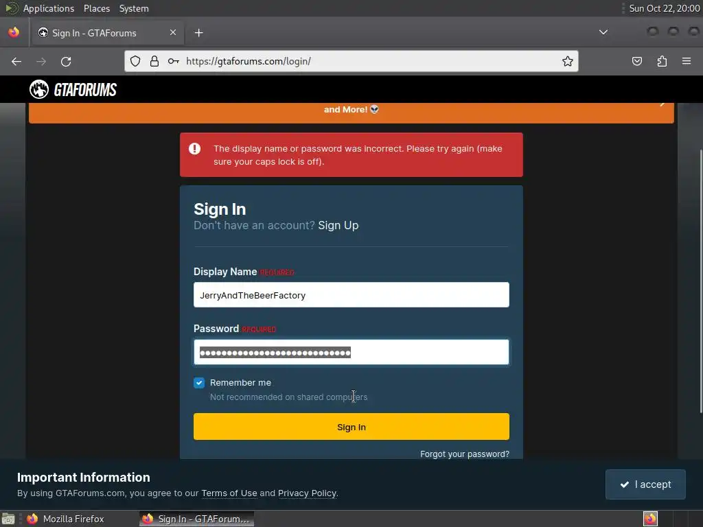
Task: Open a new browser tab
Action: pos(198,33)
